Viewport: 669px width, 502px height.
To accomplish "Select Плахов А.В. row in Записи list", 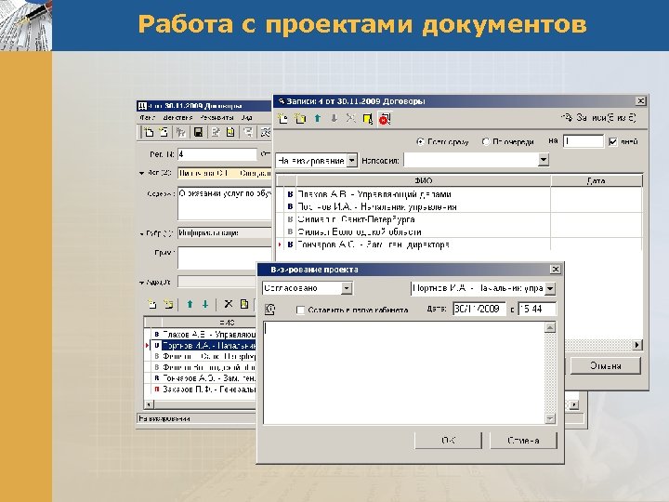I will tap(459, 194).
